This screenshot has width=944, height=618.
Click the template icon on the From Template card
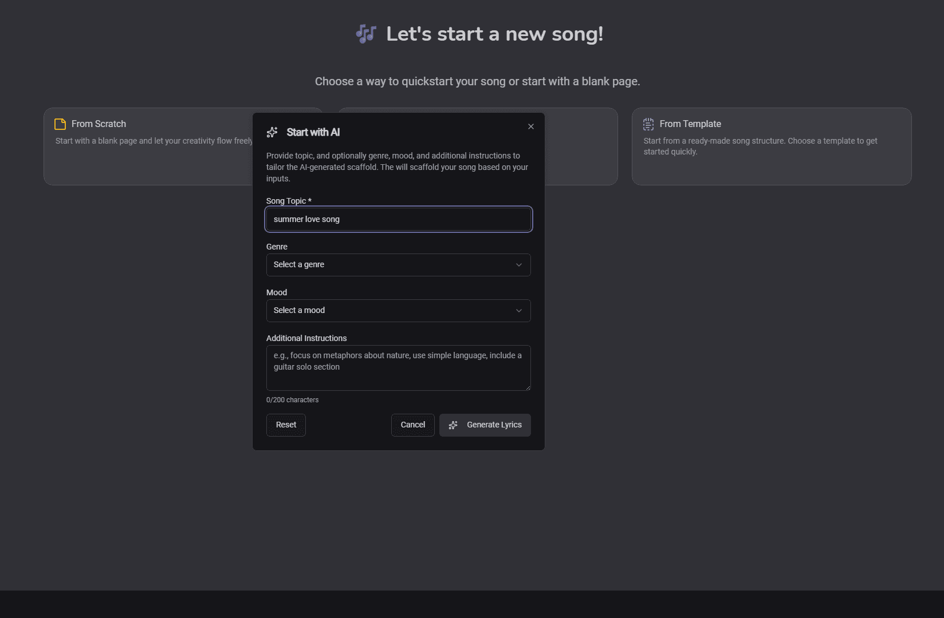click(648, 124)
